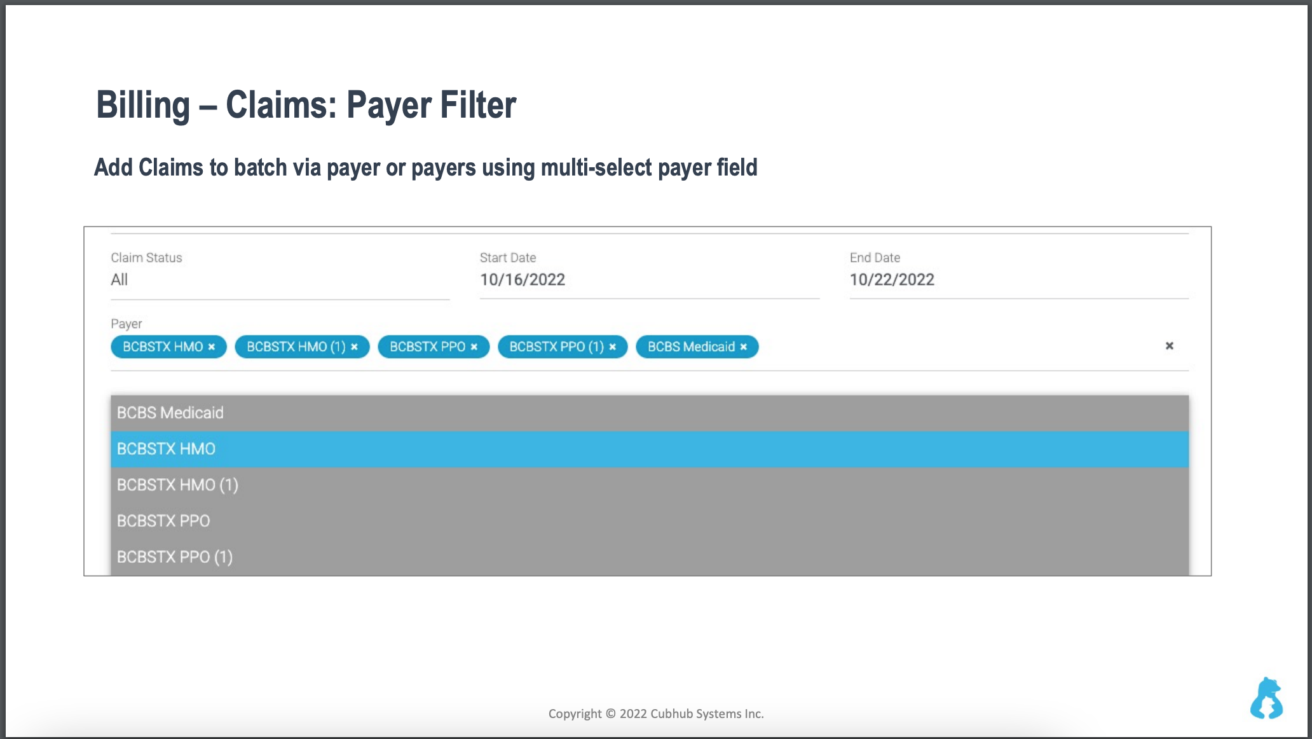Click the Cubhub bear logo icon

click(1267, 698)
